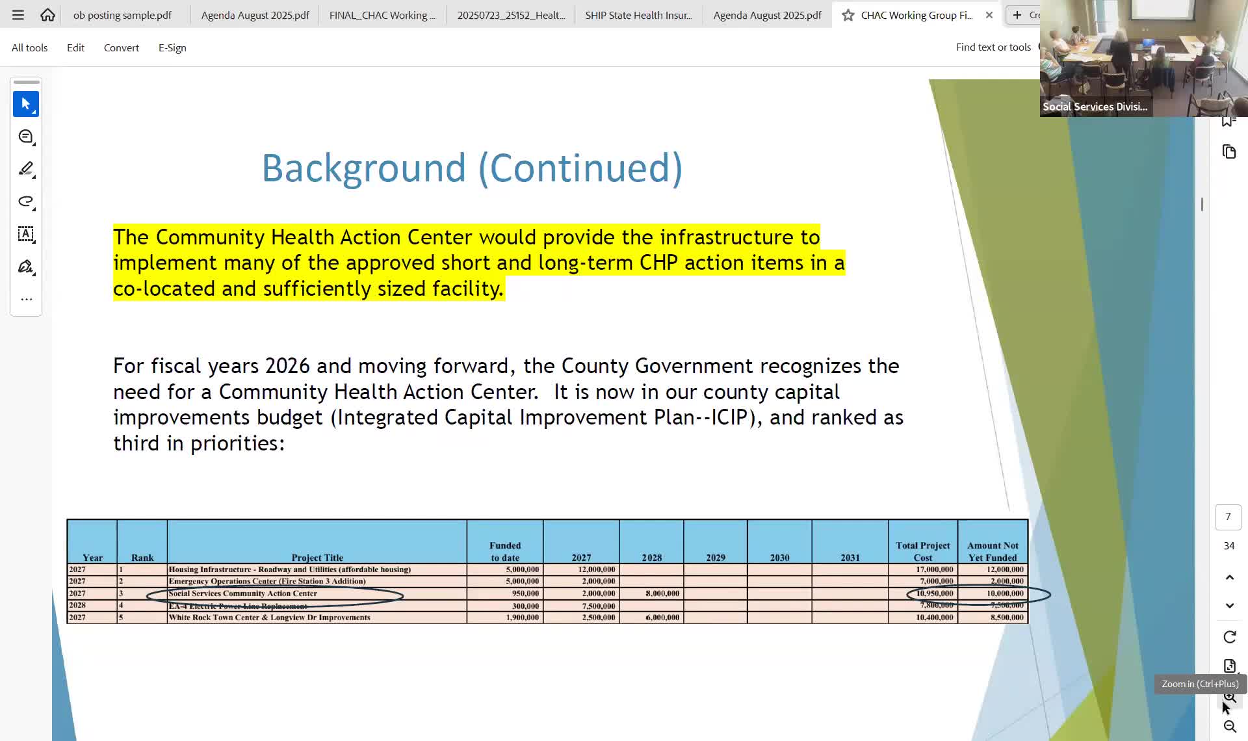
Task: Star the CHAC Working Group tab
Action: (x=848, y=15)
